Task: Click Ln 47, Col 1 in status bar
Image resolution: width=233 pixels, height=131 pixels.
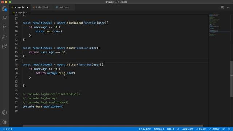Action: click(x=145, y=129)
